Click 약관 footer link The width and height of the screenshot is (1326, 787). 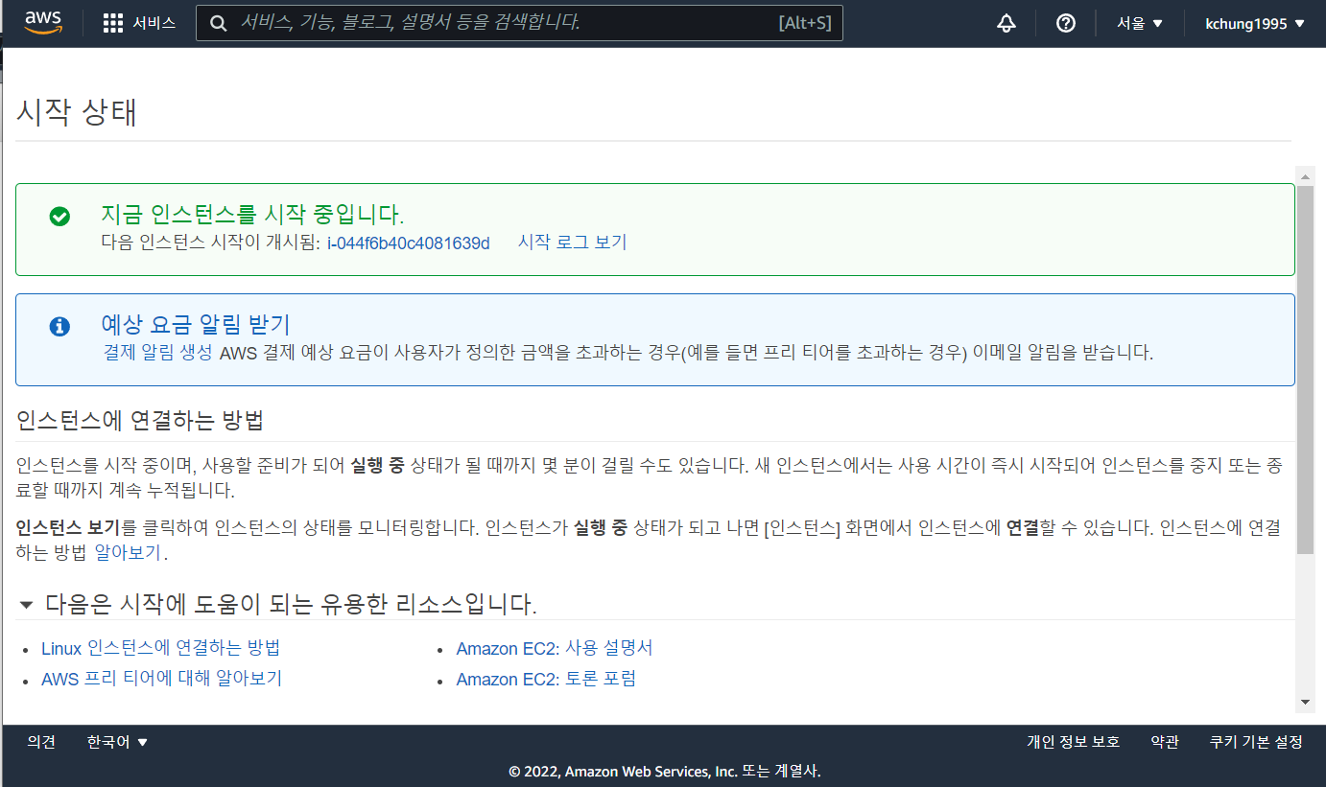(1164, 742)
